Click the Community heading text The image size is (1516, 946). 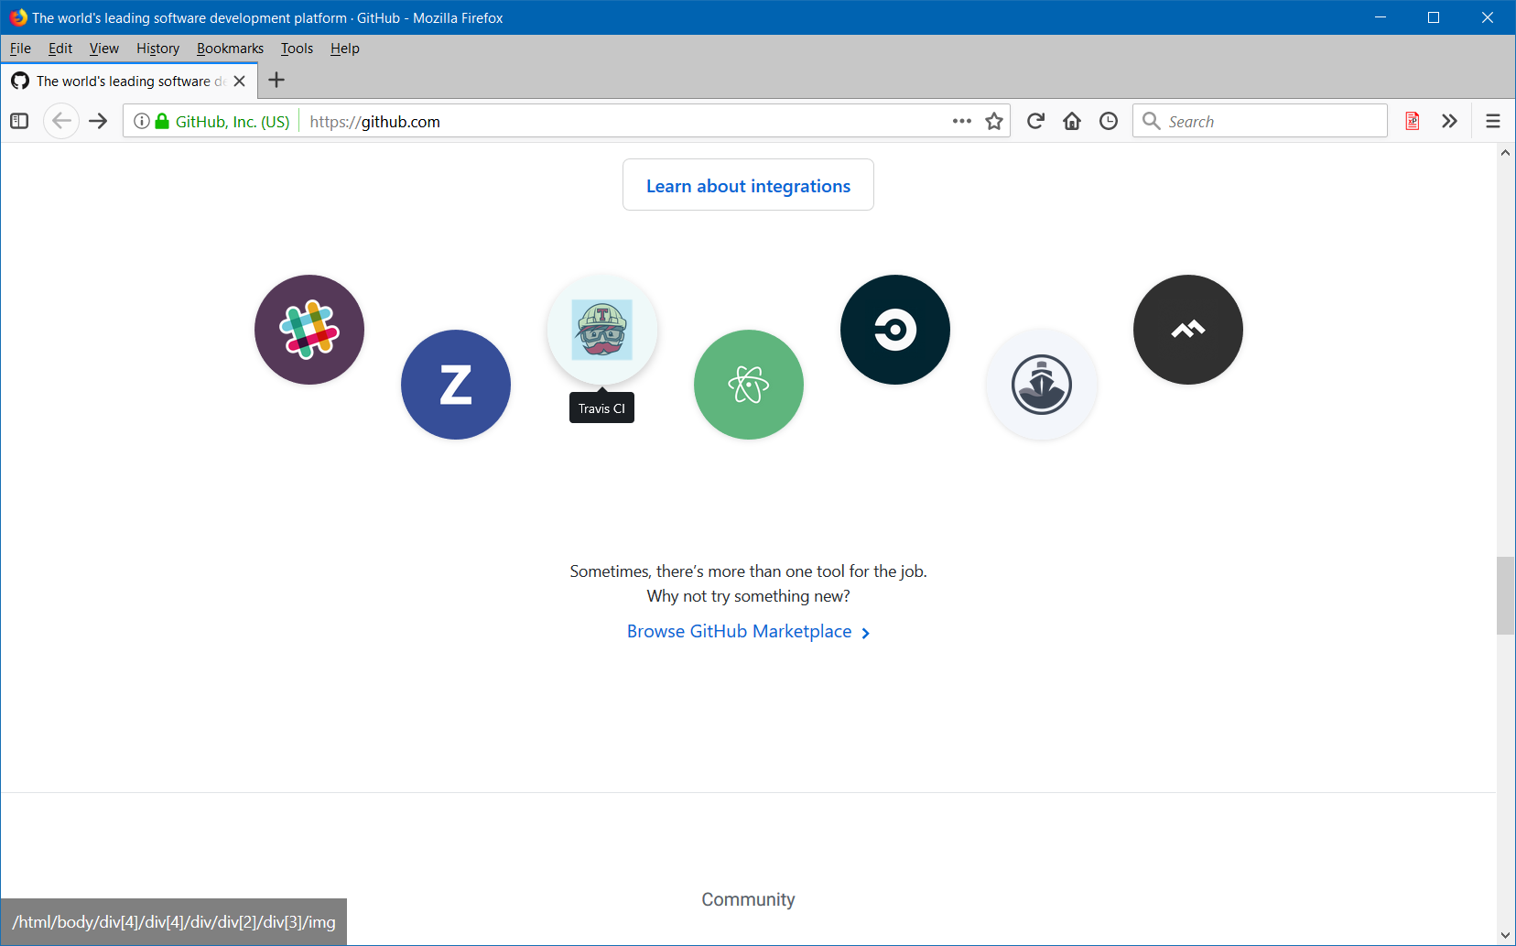748,899
